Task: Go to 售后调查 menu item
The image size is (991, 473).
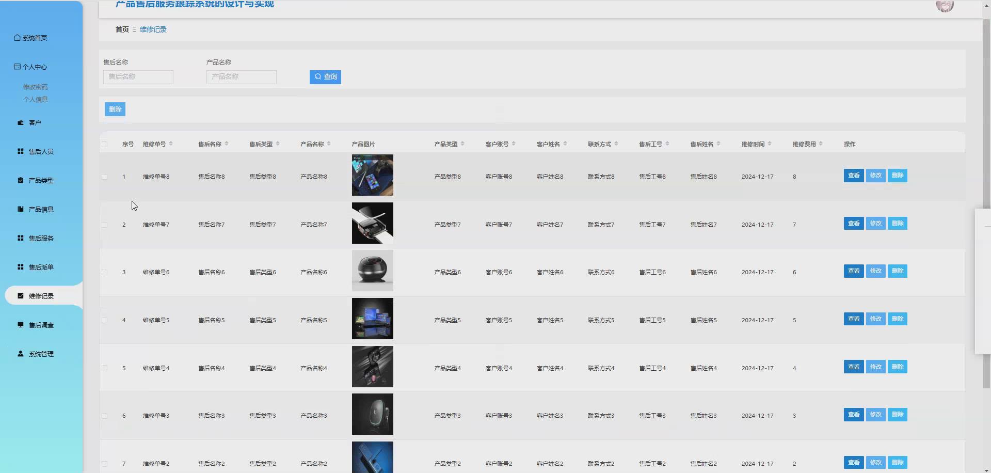Action: coord(41,325)
